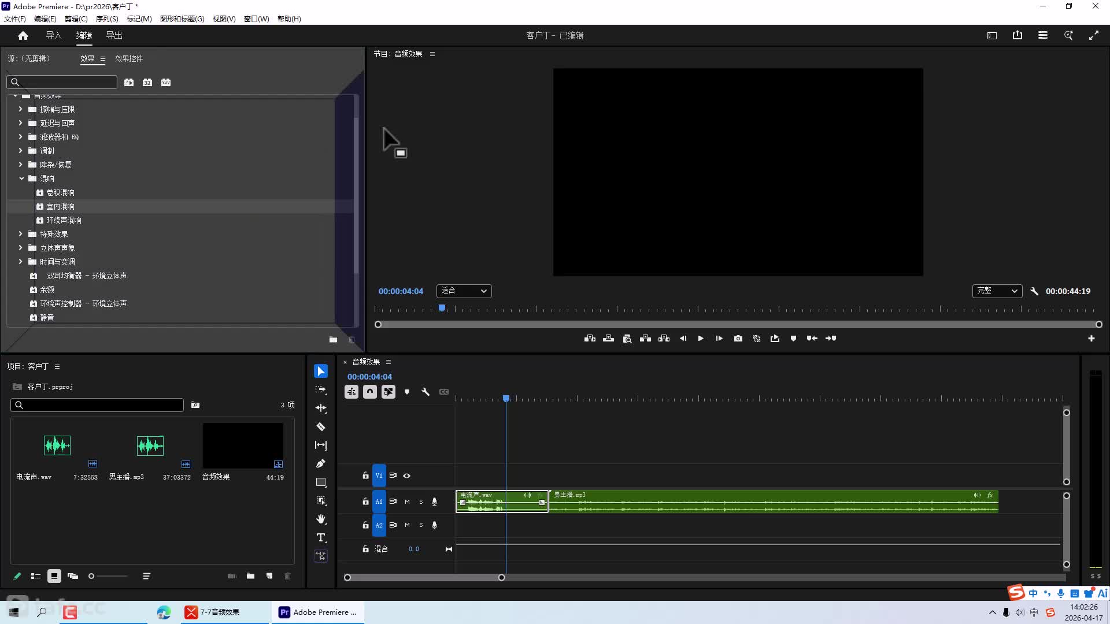The width and height of the screenshot is (1110, 624).
Task: Open the 完整 playback resolution dropdown
Action: click(x=997, y=291)
